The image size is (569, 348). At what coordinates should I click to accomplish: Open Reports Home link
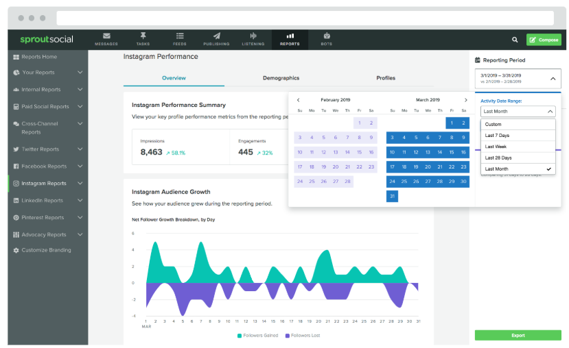(x=39, y=57)
